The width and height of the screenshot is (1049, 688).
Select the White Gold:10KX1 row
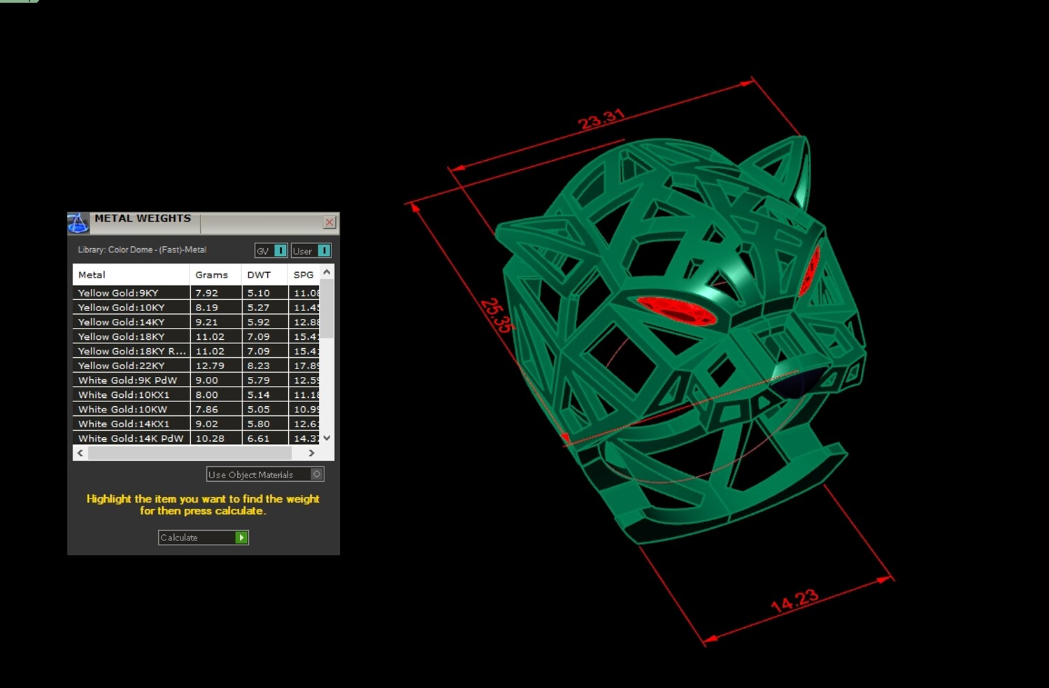pos(196,395)
